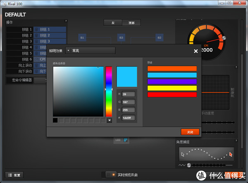Click the help icon above acceleration graph
Image resolution: width=248 pixels, height=183 pixels.
pos(236,67)
